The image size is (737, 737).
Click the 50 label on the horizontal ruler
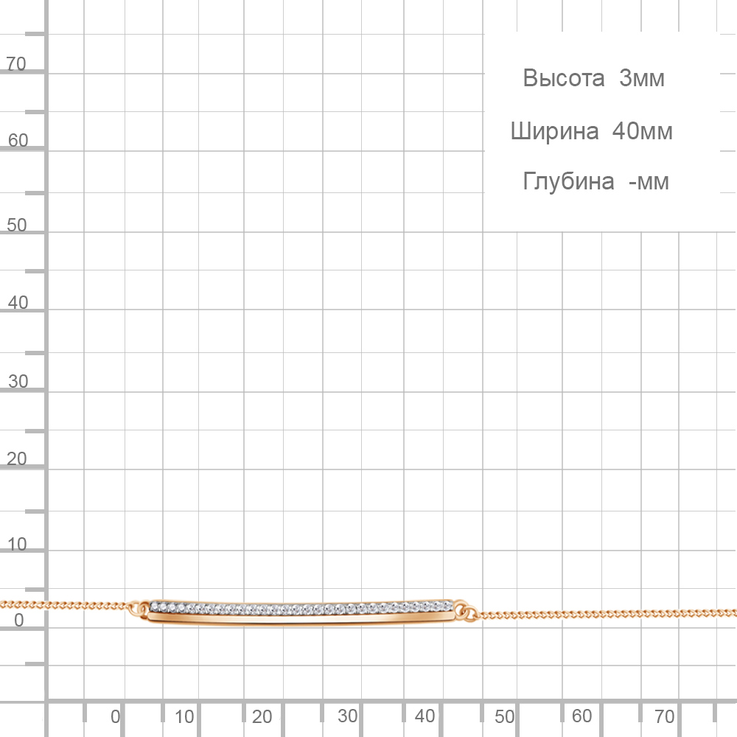coord(504,716)
